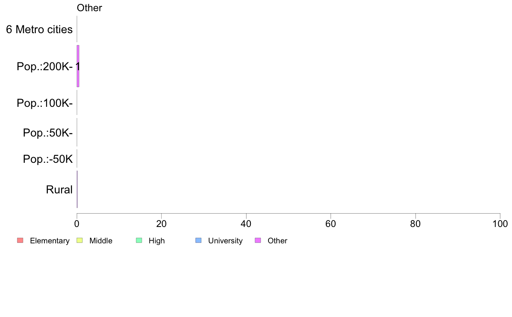Screen dimensions: 512x317
Task: Click the Other magenta legend swatch
Action: pyautogui.click(x=258, y=241)
